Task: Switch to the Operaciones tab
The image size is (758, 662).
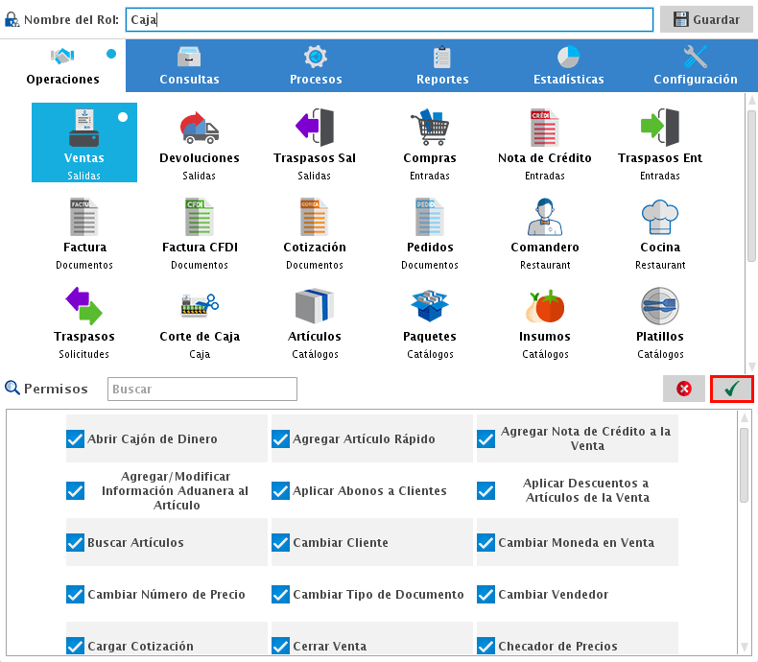Action: 62,66
